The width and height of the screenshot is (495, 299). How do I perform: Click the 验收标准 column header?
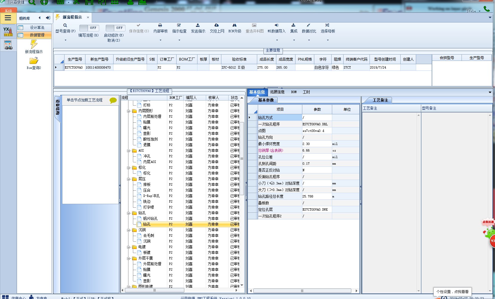coord(239,59)
